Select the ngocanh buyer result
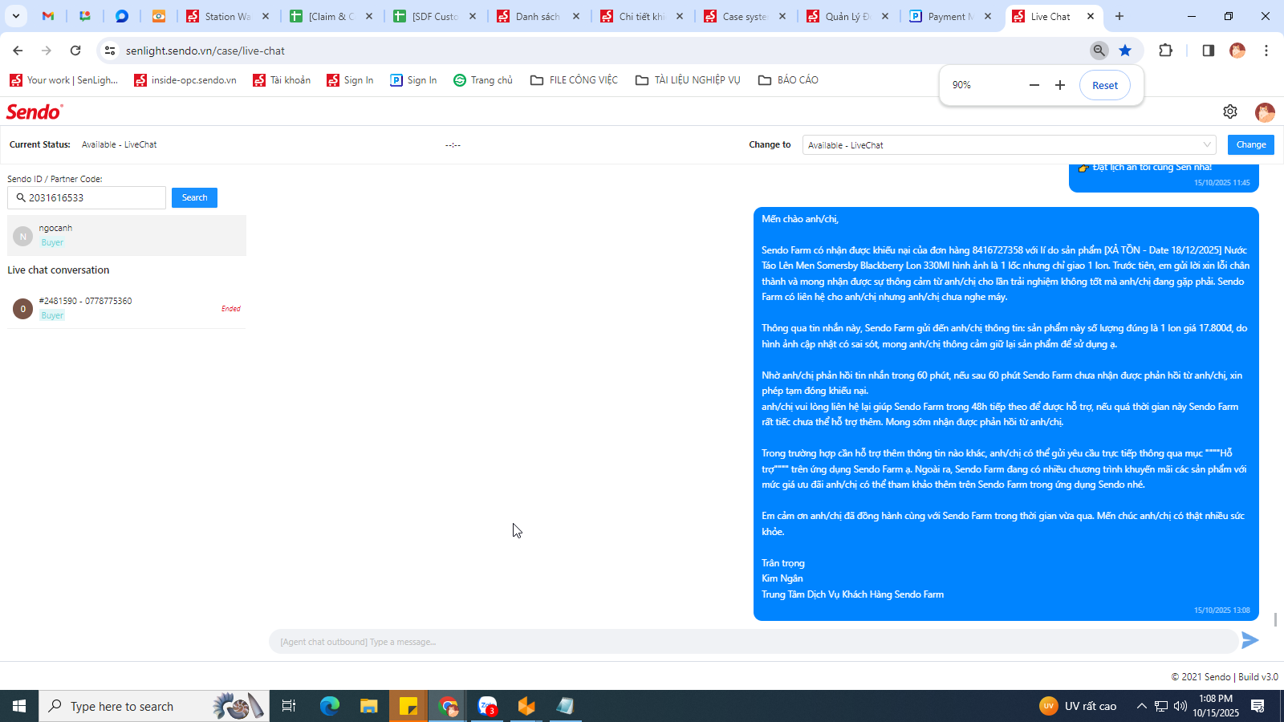The height and width of the screenshot is (722, 1284). click(127, 235)
